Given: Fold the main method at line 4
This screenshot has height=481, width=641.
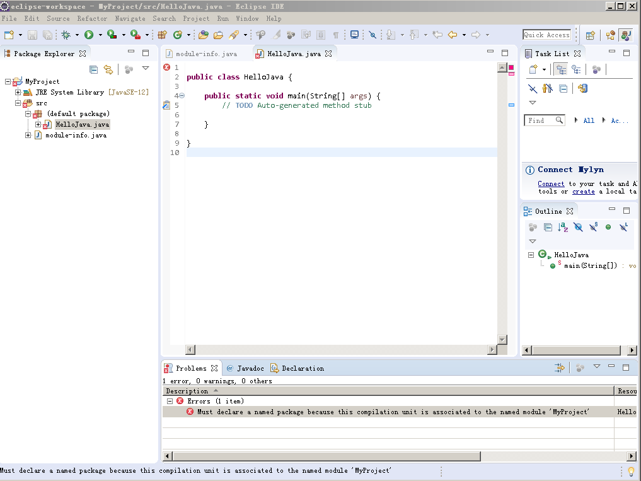Looking at the screenshot, I should [x=182, y=96].
